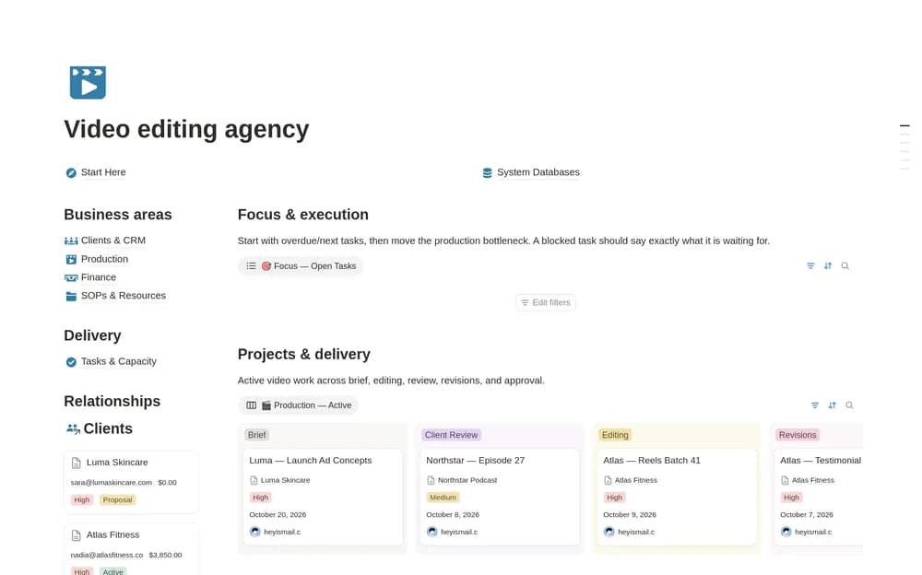Image resolution: width=922 pixels, height=575 pixels.
Task: Select the Focus — Open Tasks view tab
Action: tap(301, 266)
